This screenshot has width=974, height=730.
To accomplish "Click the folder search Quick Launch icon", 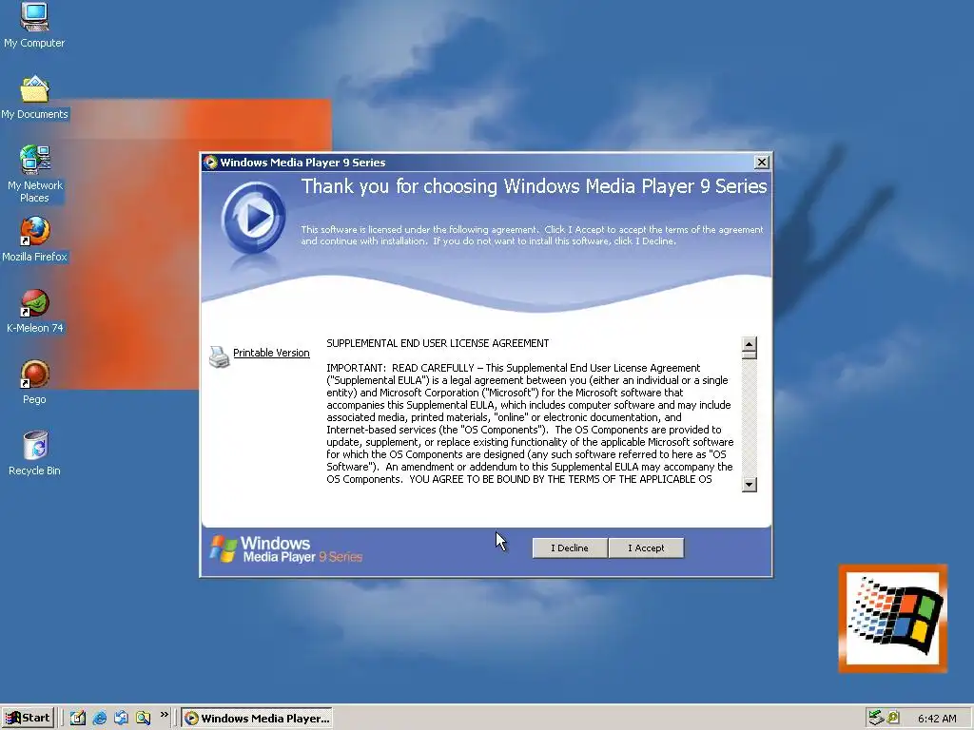I will click(143, 719).
